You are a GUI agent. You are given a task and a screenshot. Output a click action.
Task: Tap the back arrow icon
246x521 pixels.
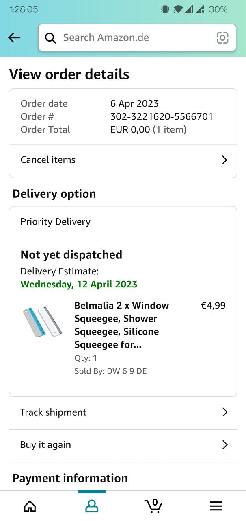(14, 38)
